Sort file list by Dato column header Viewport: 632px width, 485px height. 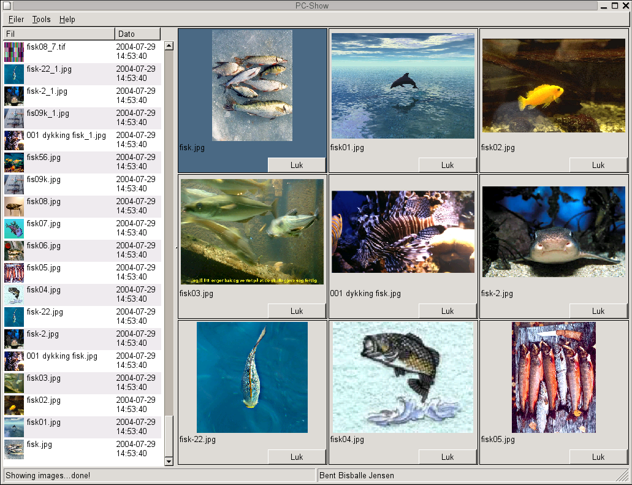(137, 34)
